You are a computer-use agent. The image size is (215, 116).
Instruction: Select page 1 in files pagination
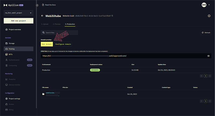point(206,101)
